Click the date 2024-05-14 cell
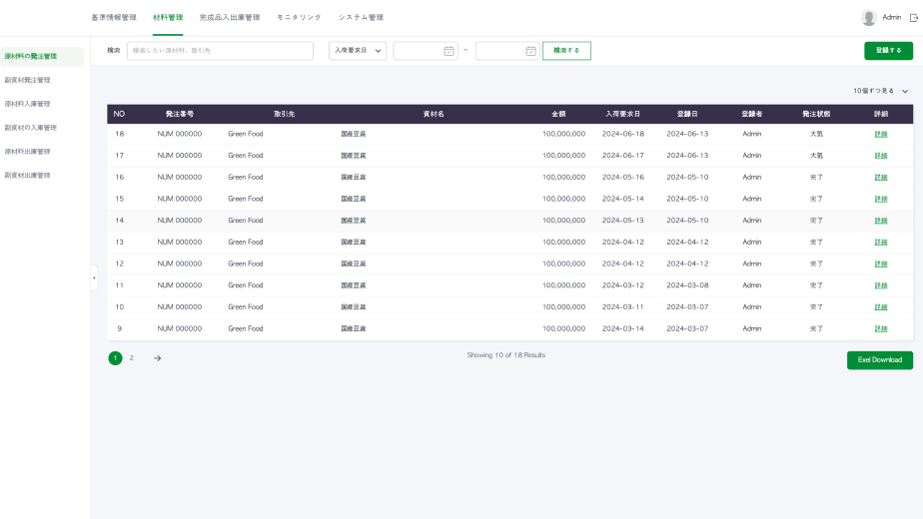This screenshot has width=923, height=519. pos(622,199)
